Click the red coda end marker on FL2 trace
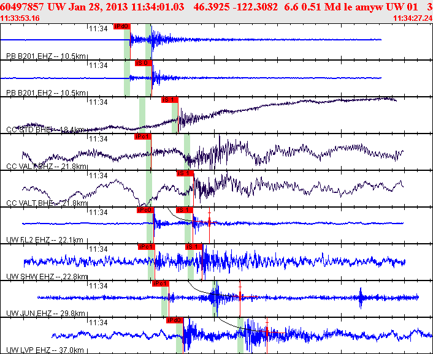 point(209,222)
